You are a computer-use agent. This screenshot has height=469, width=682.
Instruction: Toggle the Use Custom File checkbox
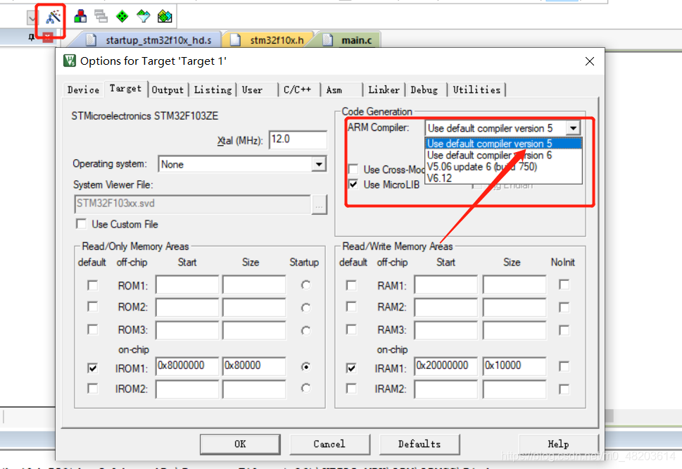(x=81, y=224)
